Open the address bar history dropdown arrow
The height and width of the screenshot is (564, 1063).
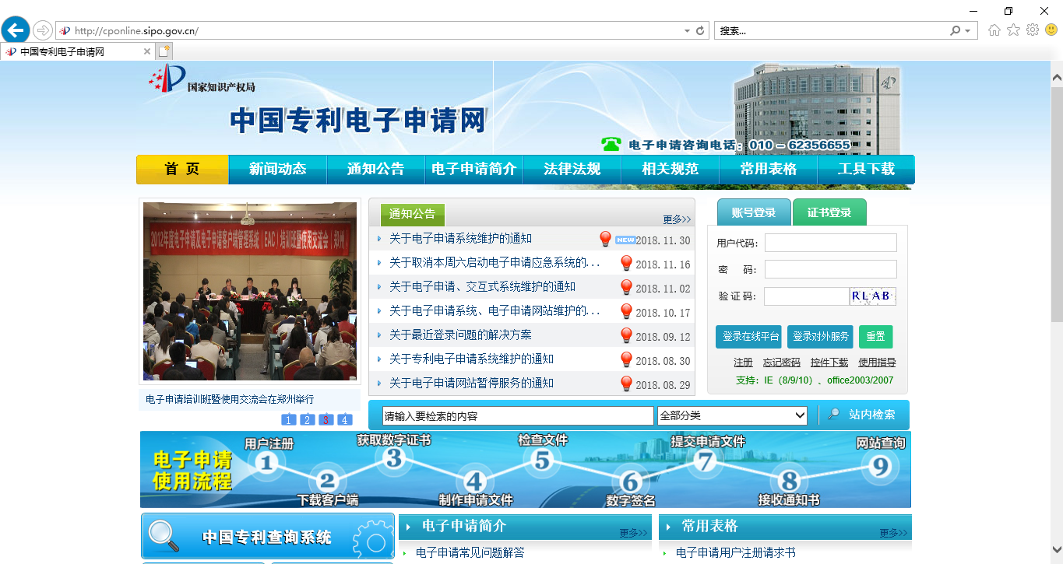point(687,31)
